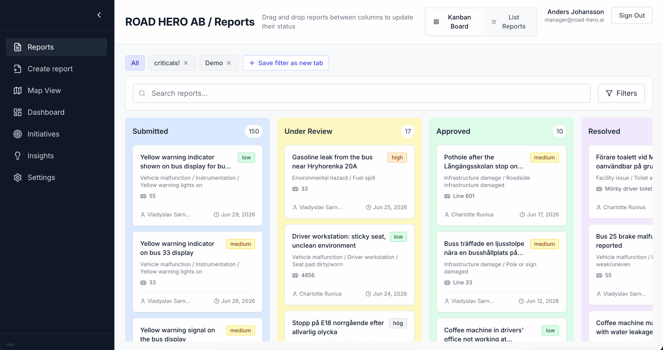
Task: Click clock icon beside Jun 29, 2026
Action: pyautogui.click(x=216, y=215)
